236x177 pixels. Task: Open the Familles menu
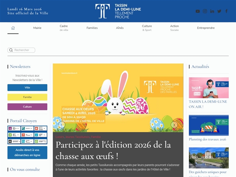[92, 28]
